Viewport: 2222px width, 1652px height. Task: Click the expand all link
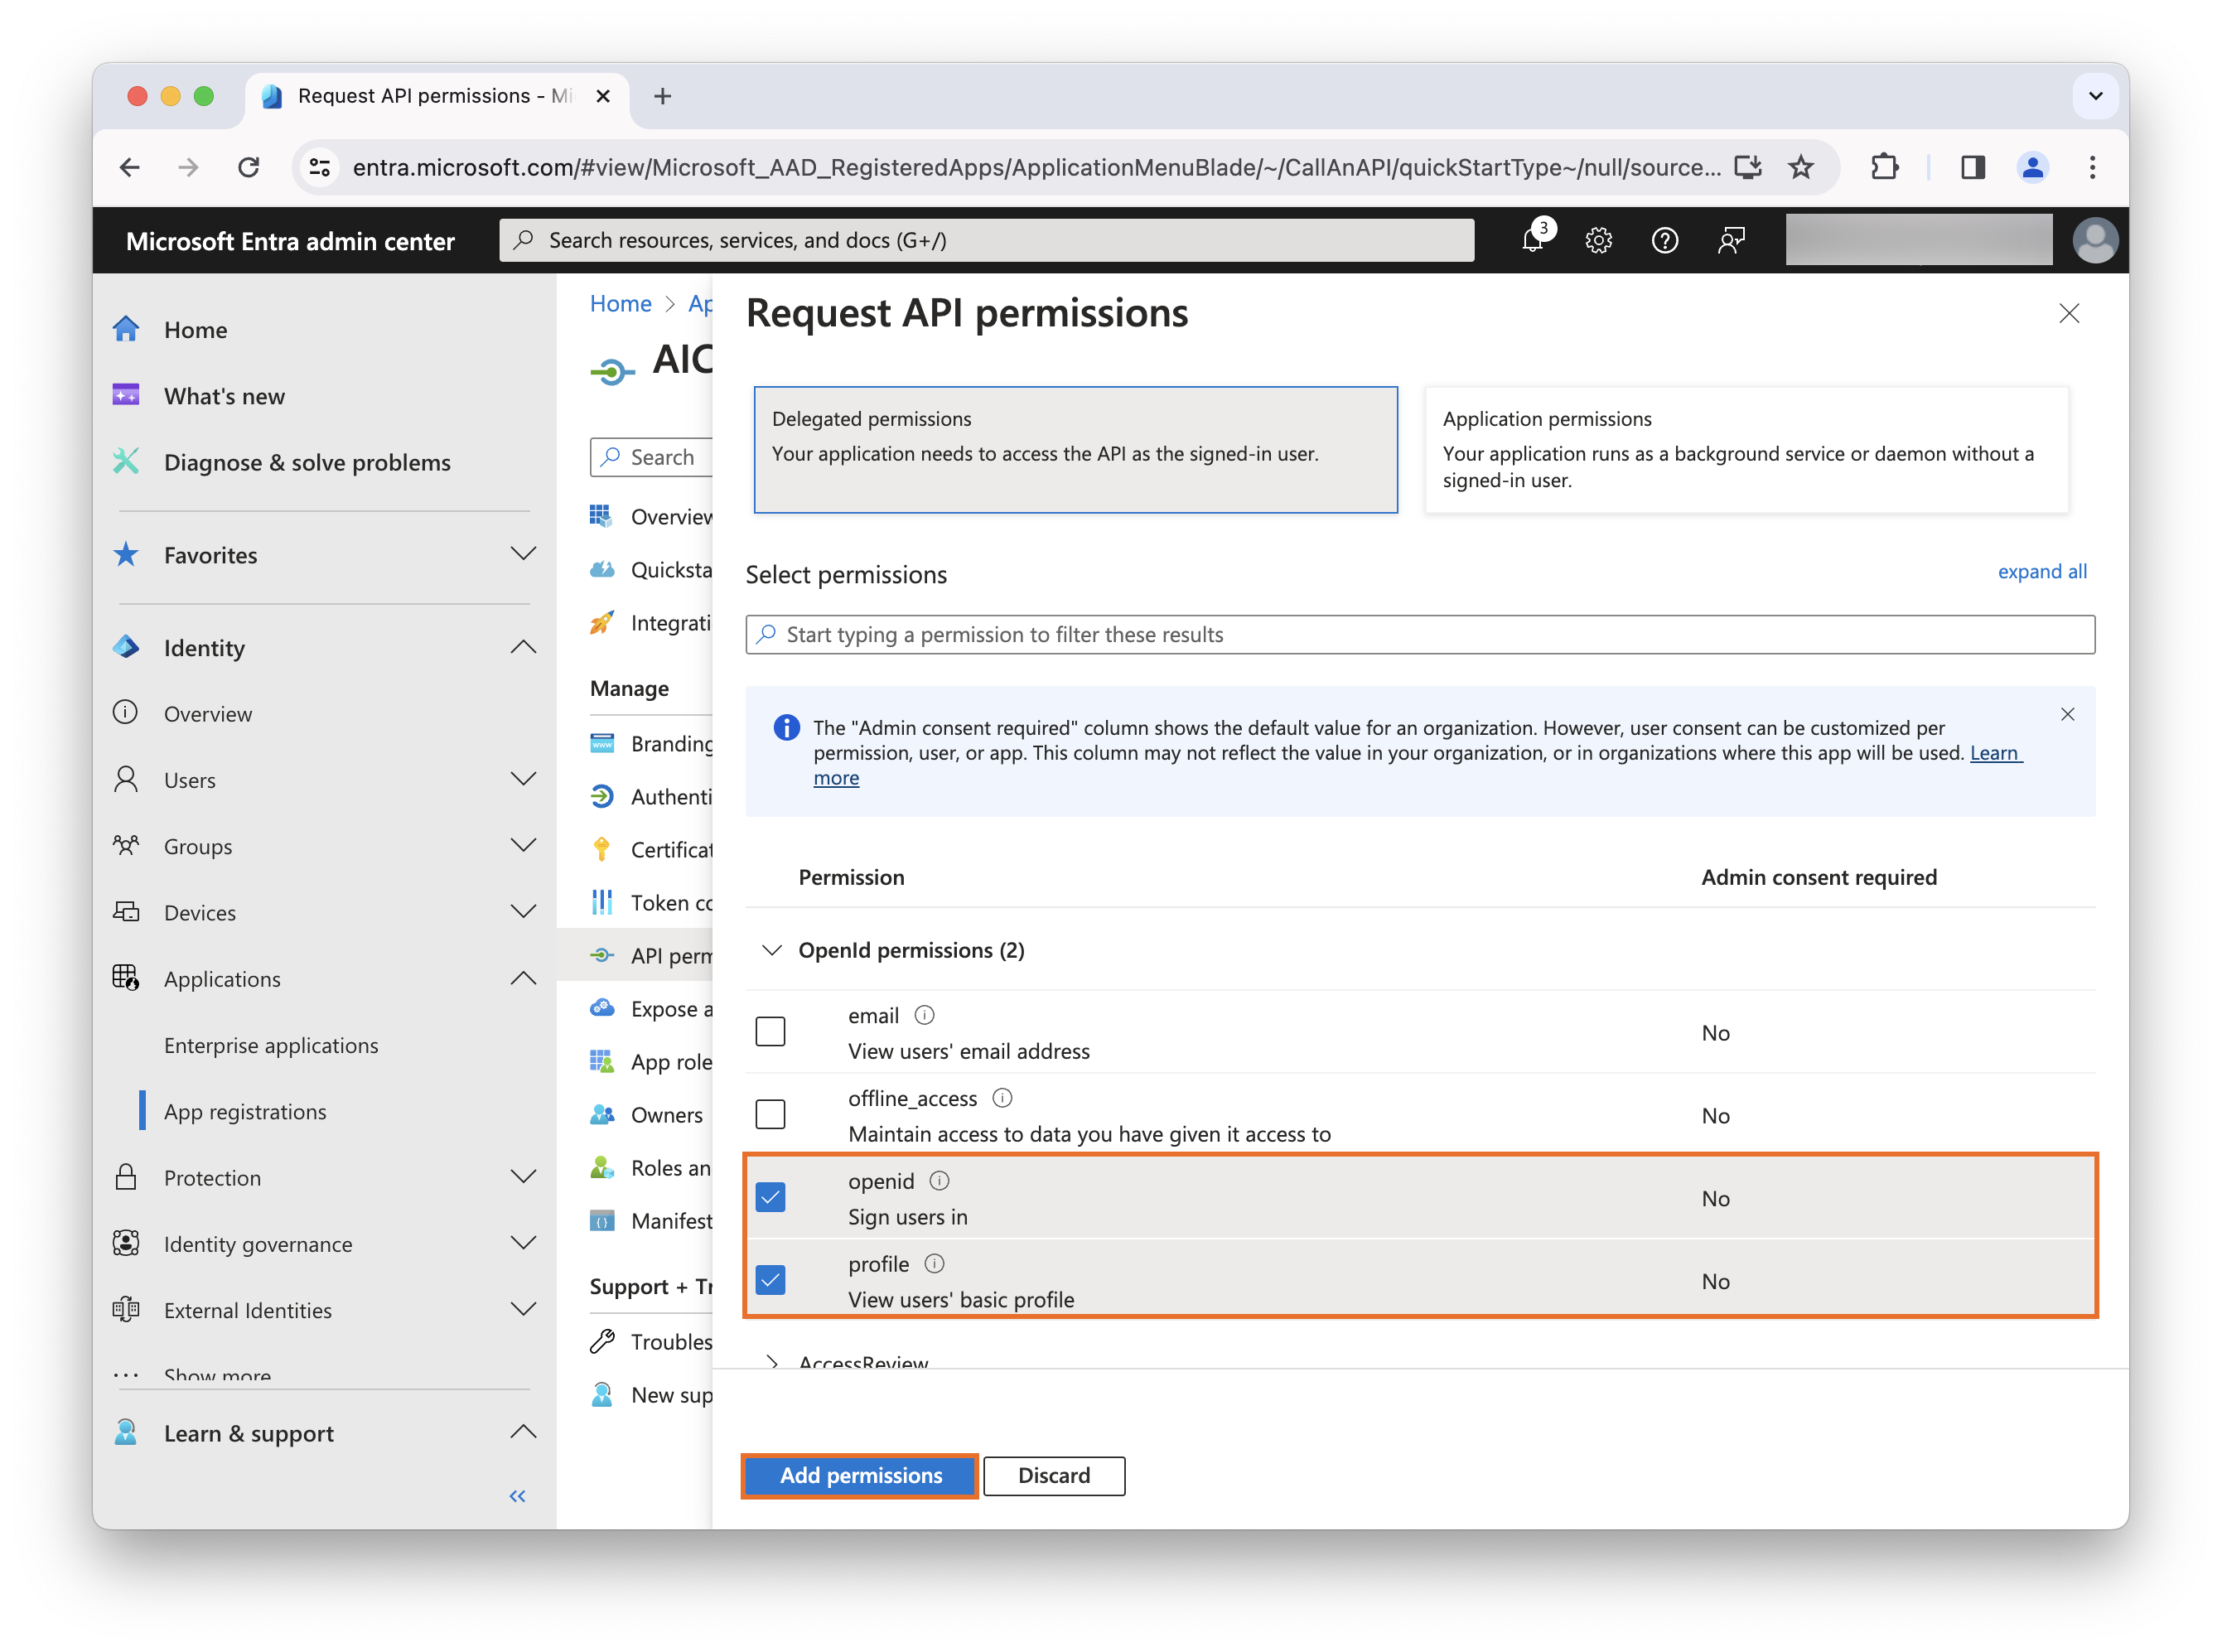[x=2042, y=571]
